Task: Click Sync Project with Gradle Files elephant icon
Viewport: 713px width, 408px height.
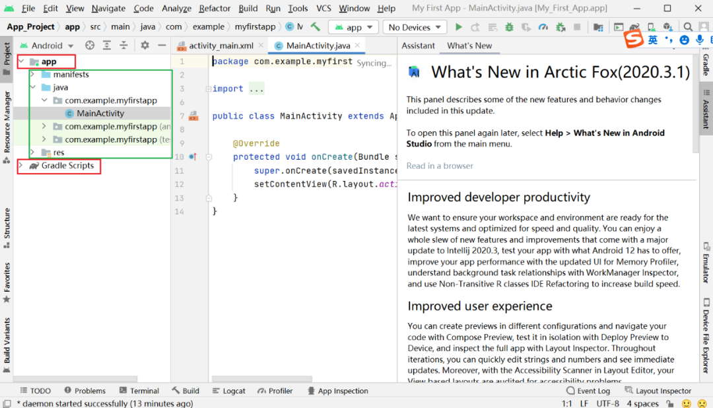Action: click(x=634, y=27)
